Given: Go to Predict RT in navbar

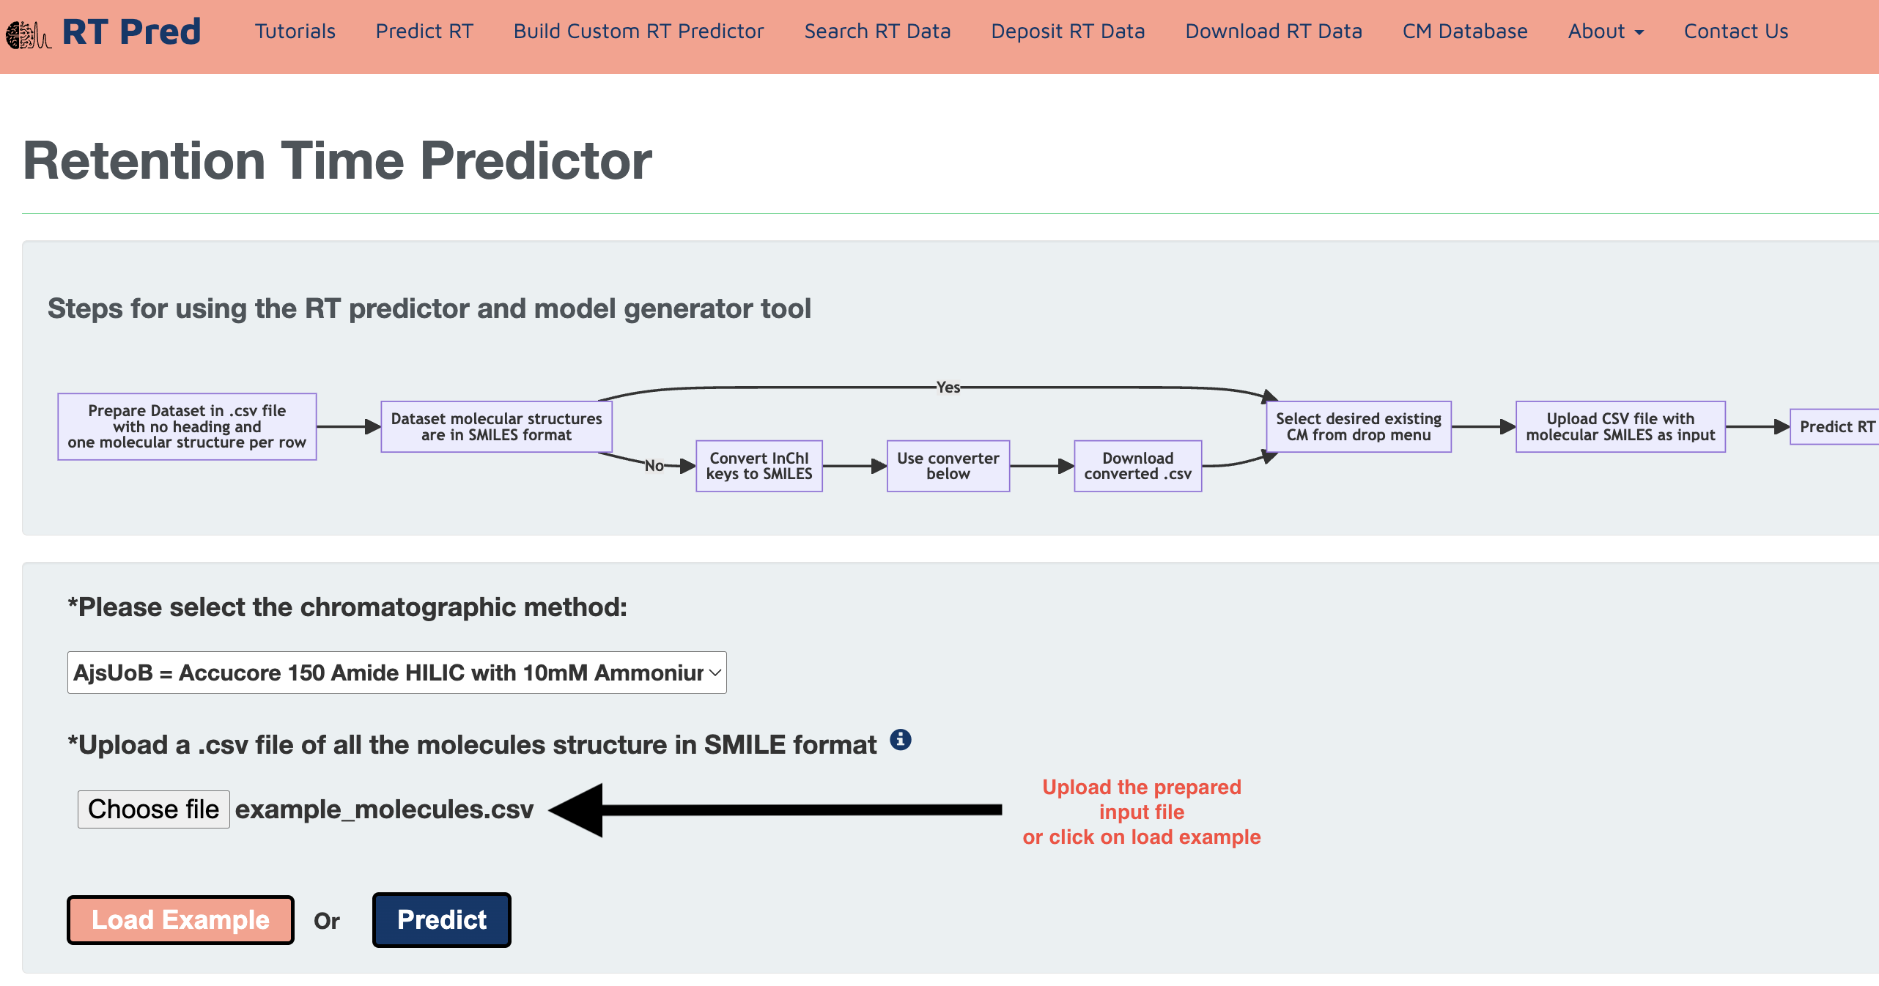Looking at the screenshot, I should [424, 31].
